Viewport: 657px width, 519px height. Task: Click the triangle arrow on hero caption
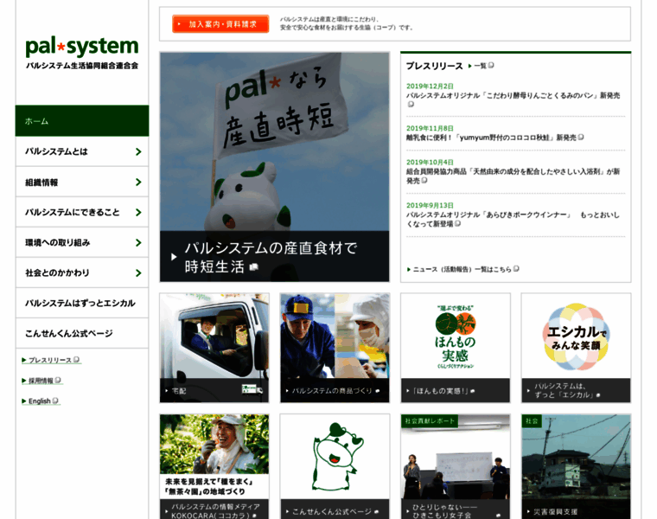pos(174,257)
